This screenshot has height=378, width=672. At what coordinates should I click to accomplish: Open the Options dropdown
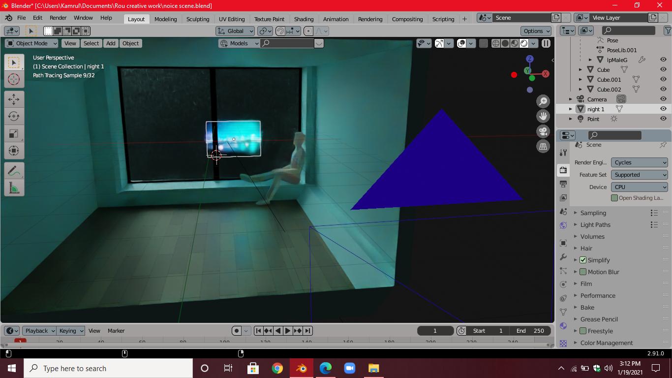click(x=536, y=31)
